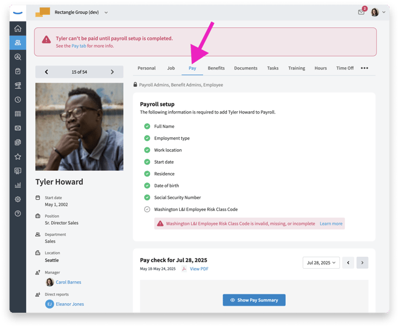Viewport: 399px width, 327px height.
Task: Open the View PDF link
Action: point(199,269)
